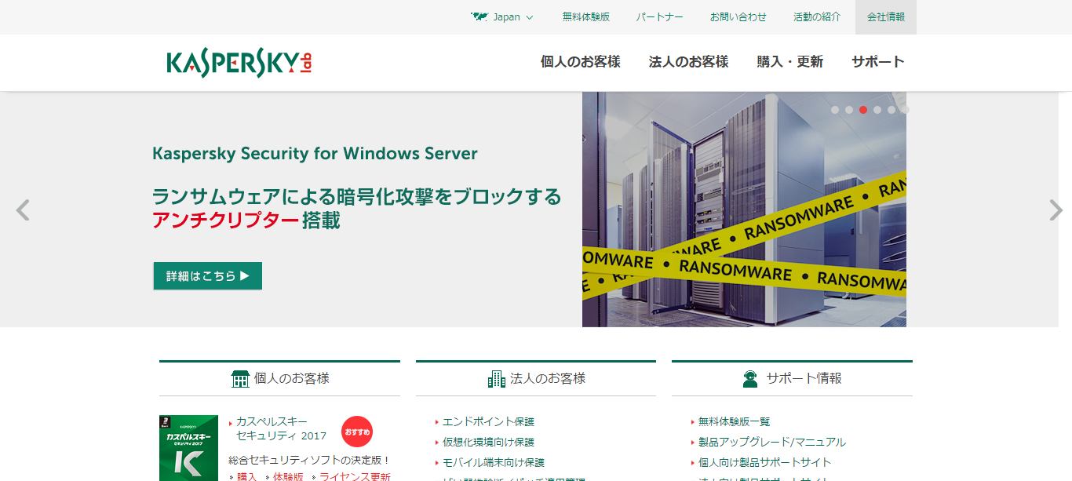Jump to the second carousel slide dot
Viewport: 1072px width, 481px height.
(849, 110)
